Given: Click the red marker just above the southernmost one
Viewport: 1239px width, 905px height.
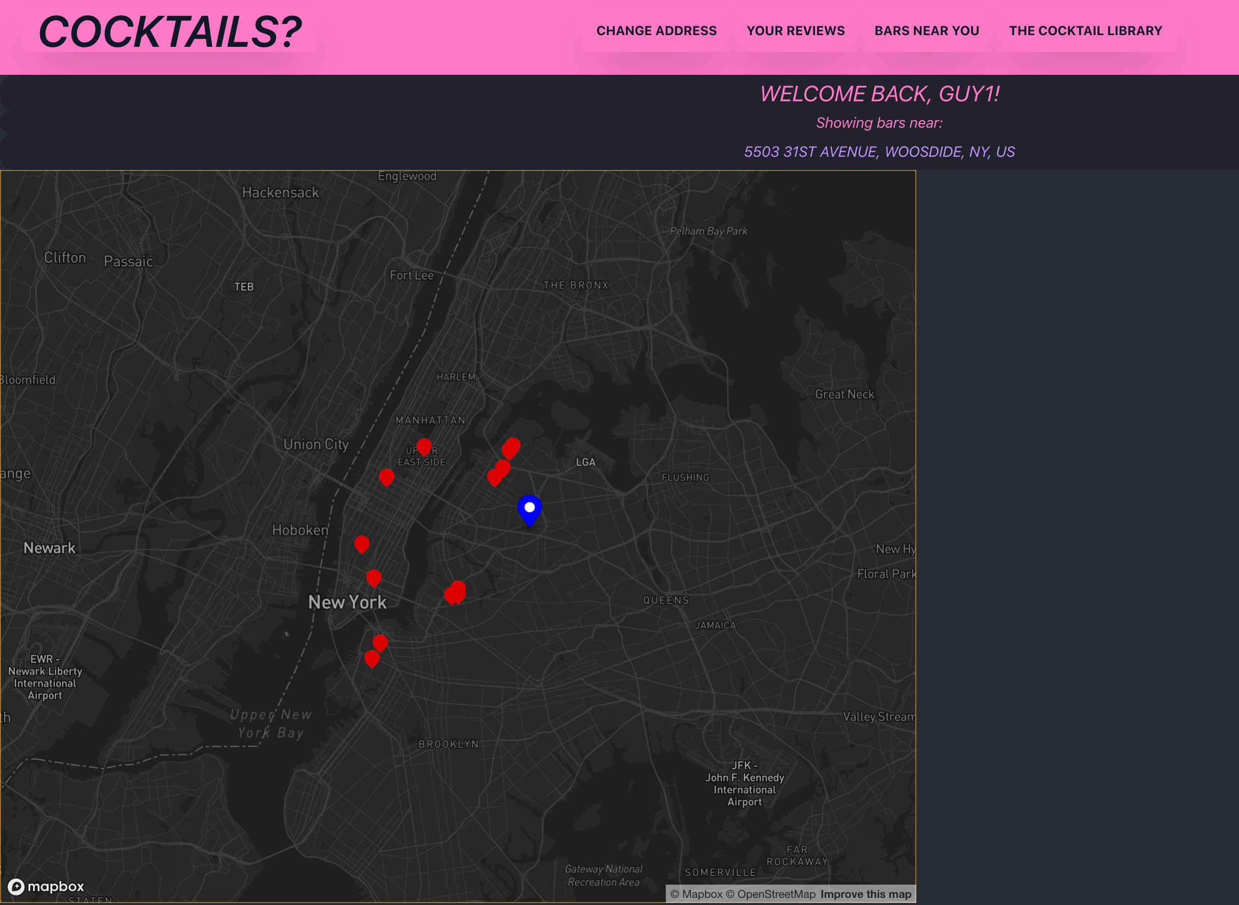Looking at the screenshot, I should pyautogui.click(x=380, y=642).
